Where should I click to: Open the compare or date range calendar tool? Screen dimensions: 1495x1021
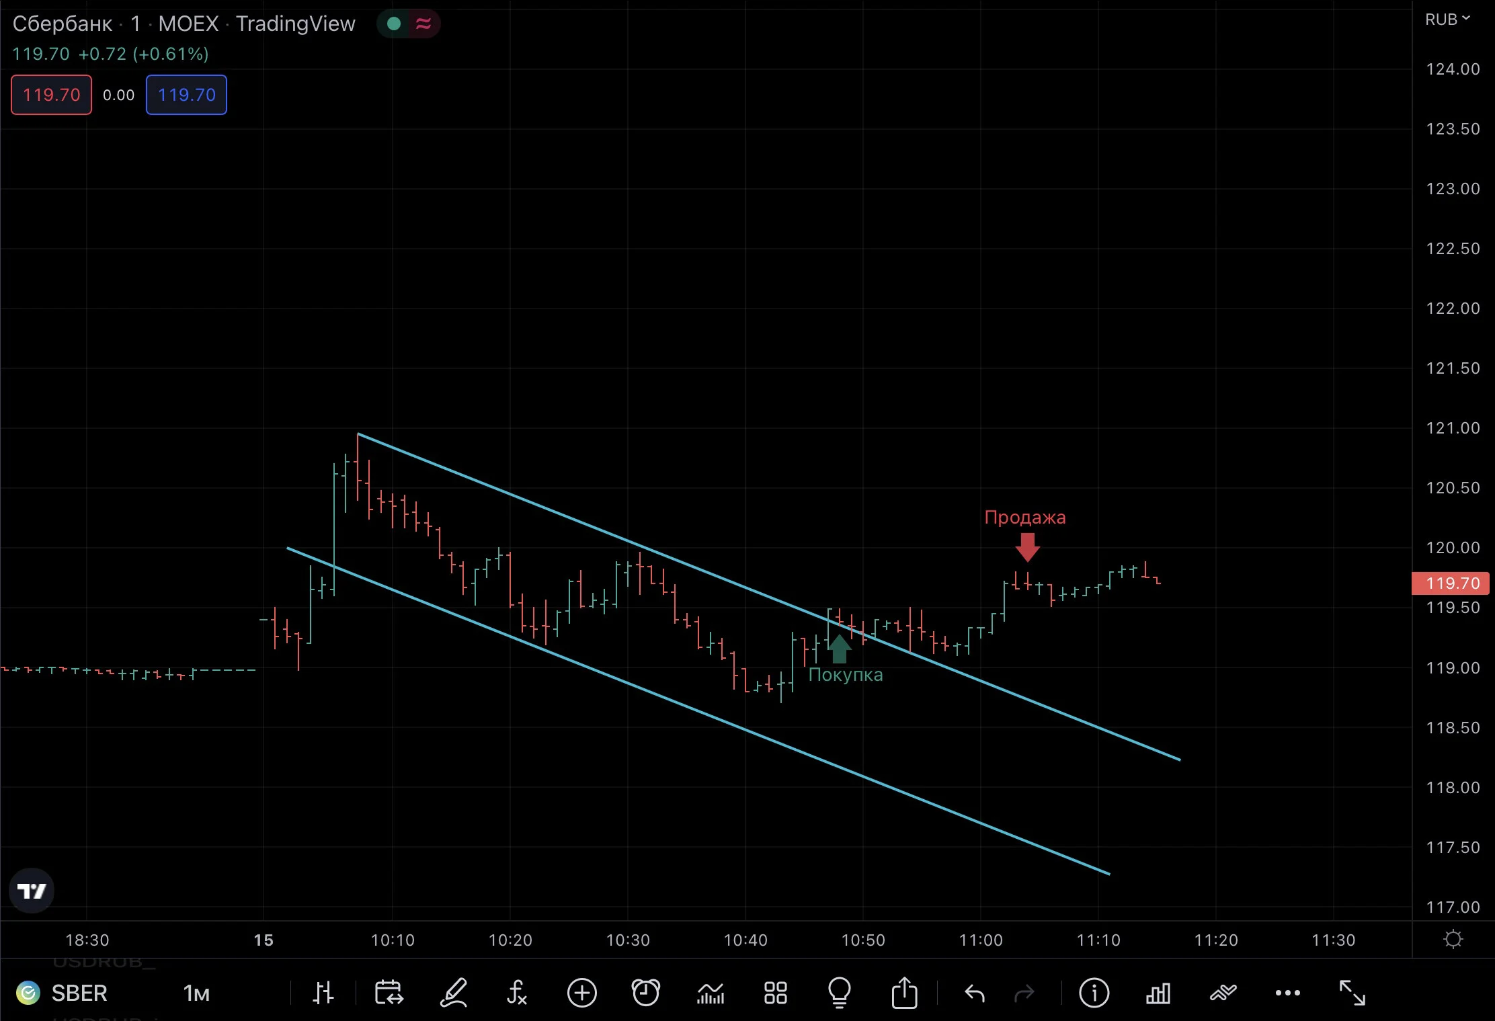[x=389, y=993]
